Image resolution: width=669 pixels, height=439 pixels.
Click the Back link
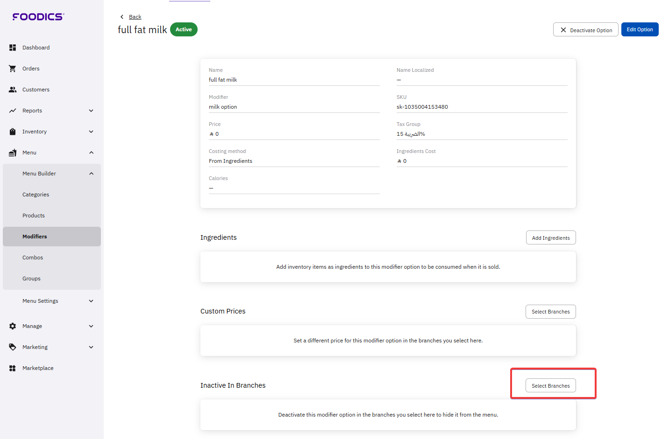click(135, 17)
